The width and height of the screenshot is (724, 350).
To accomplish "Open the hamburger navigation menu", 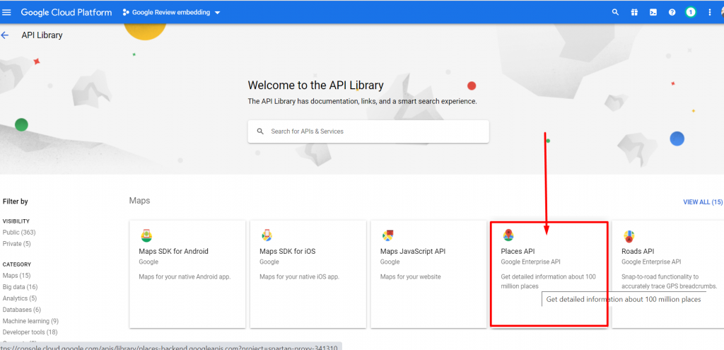I will [x=7, y=13].
